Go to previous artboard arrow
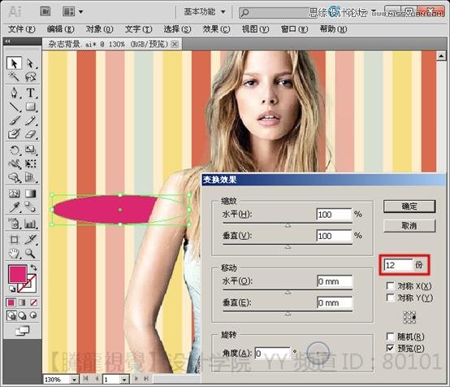This screenshot has height=387, width=450. tap(97, 379)
